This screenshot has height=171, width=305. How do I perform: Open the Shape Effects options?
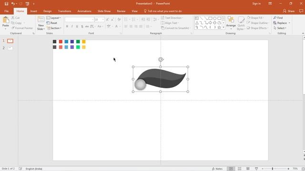pyautogui.click(x=257, y=28)
